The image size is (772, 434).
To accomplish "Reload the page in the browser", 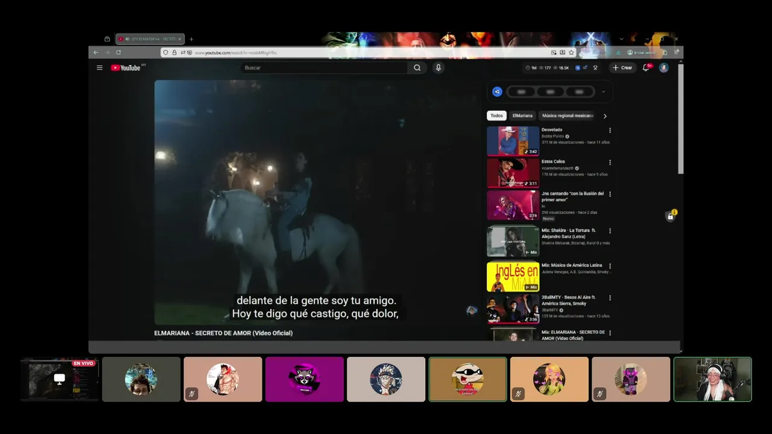I will click(x=118, y=52).
